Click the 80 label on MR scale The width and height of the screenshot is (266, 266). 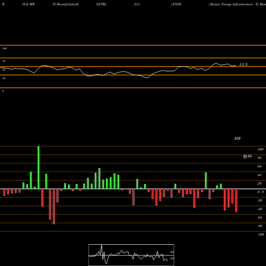coord(260,158)
